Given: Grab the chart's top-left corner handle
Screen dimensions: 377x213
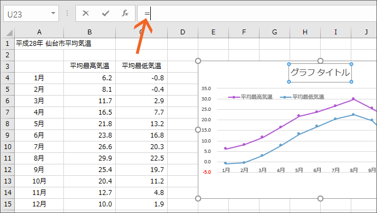Looking at the screenshot, I should [x=198, y=61].
